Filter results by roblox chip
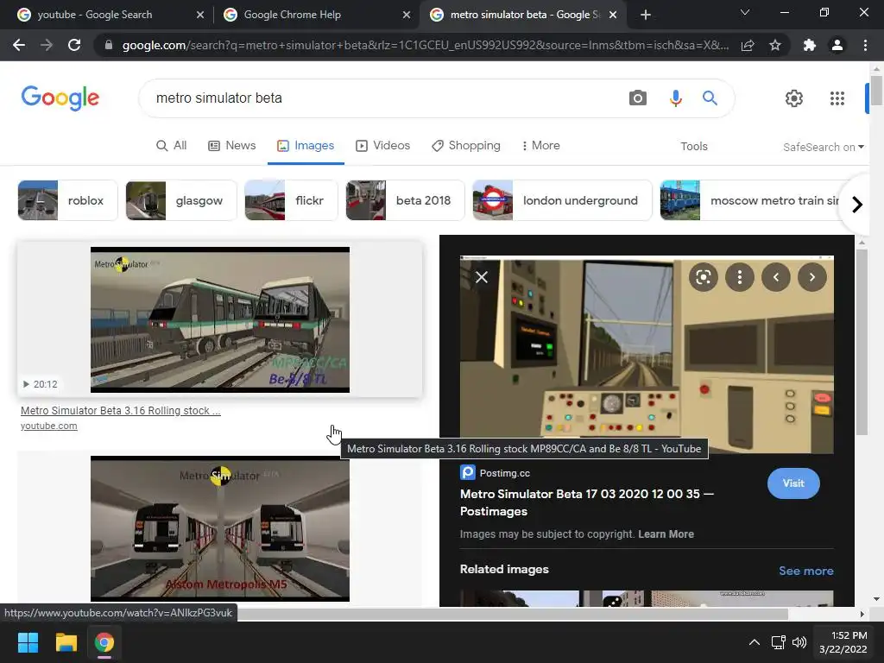The image size is (884, 663). 67,200
